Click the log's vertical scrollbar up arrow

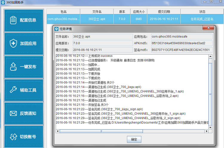pyautogui.click(x=210, y=56)
